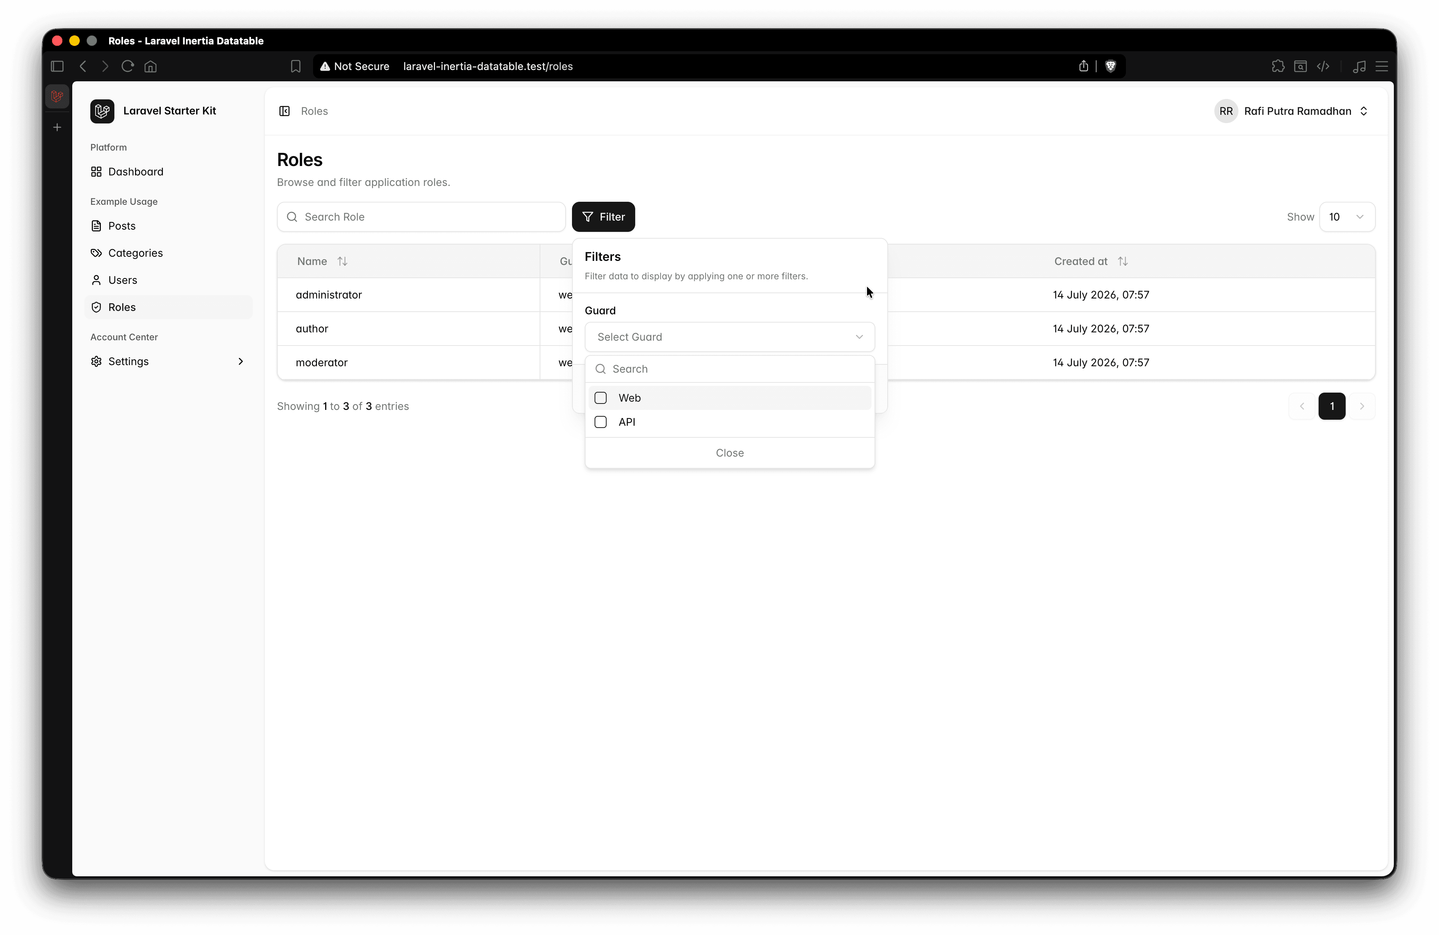
Task: Sort the table by the Name column arrows
Action: click(342, 261)
